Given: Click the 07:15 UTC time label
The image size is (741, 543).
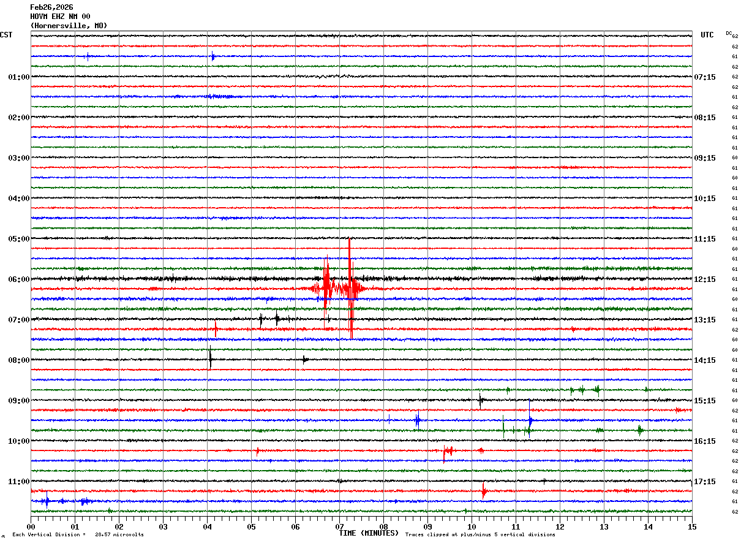Looking at the screenshot, I should pos(704,77).
